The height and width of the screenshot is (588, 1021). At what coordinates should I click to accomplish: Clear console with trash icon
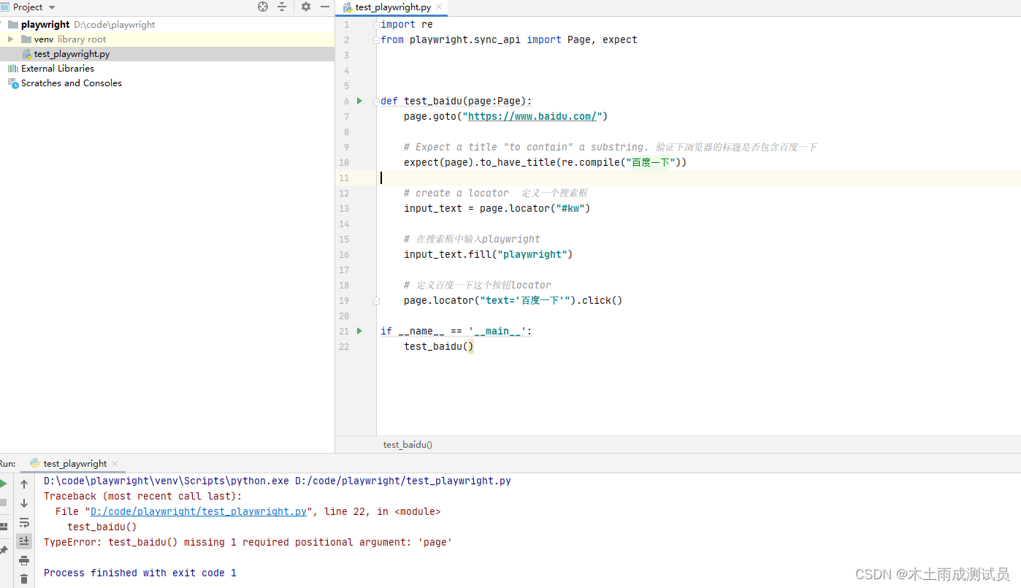[24, 579]
